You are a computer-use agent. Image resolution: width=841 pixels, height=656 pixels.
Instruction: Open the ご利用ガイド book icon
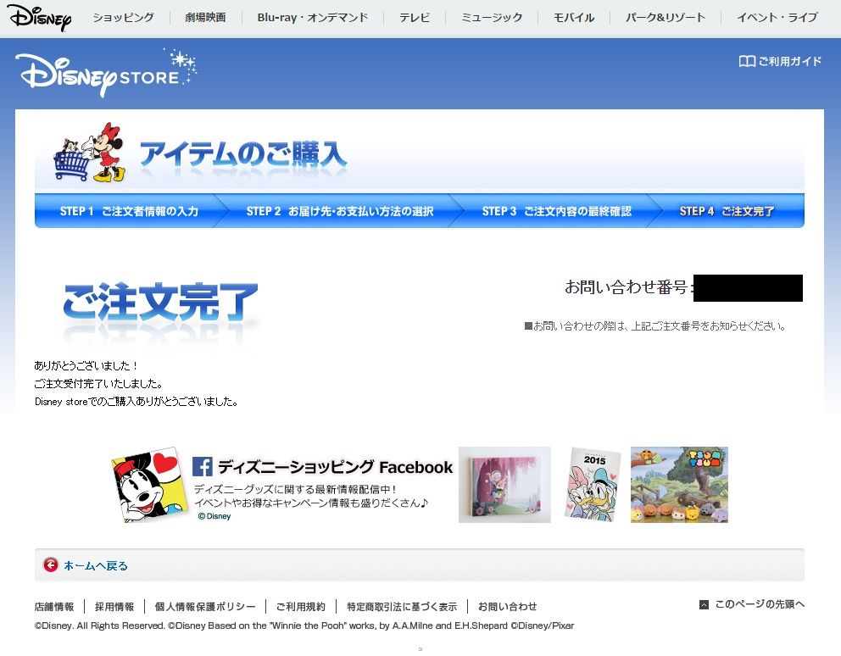747,62
